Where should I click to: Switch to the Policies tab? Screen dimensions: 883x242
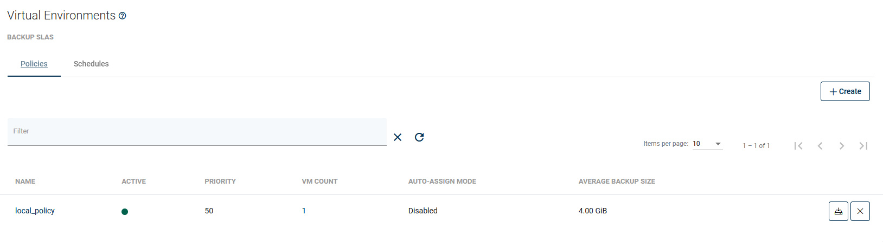click(x=34, y=64)
